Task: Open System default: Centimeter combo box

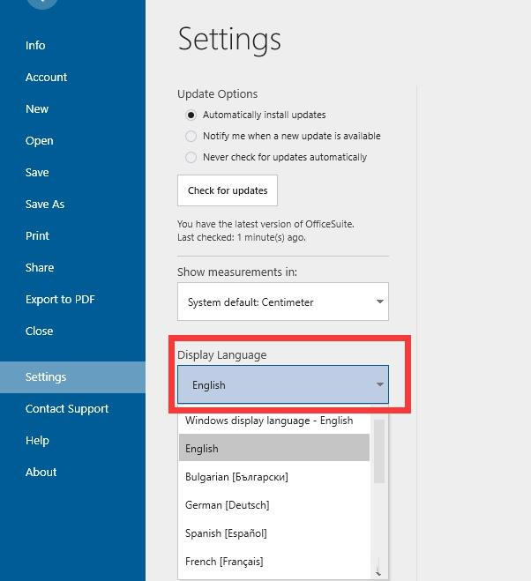Action: [283, 302]
